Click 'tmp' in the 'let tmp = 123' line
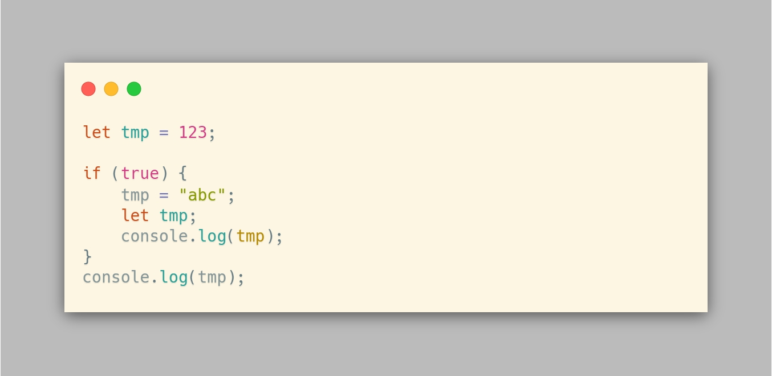772x376 pixels. (x=135, y=133)
